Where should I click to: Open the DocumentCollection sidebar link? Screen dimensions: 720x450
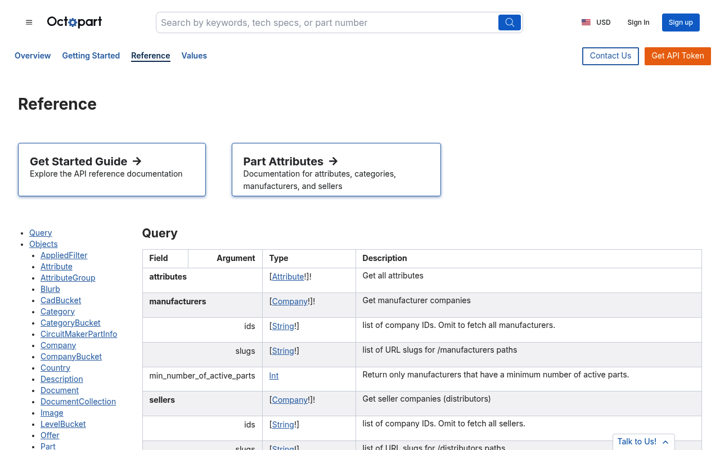click(x=78, y=402)
